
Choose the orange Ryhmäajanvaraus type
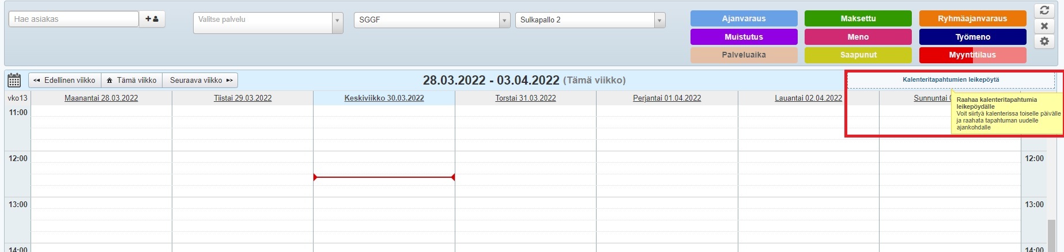tap(972, 18)
